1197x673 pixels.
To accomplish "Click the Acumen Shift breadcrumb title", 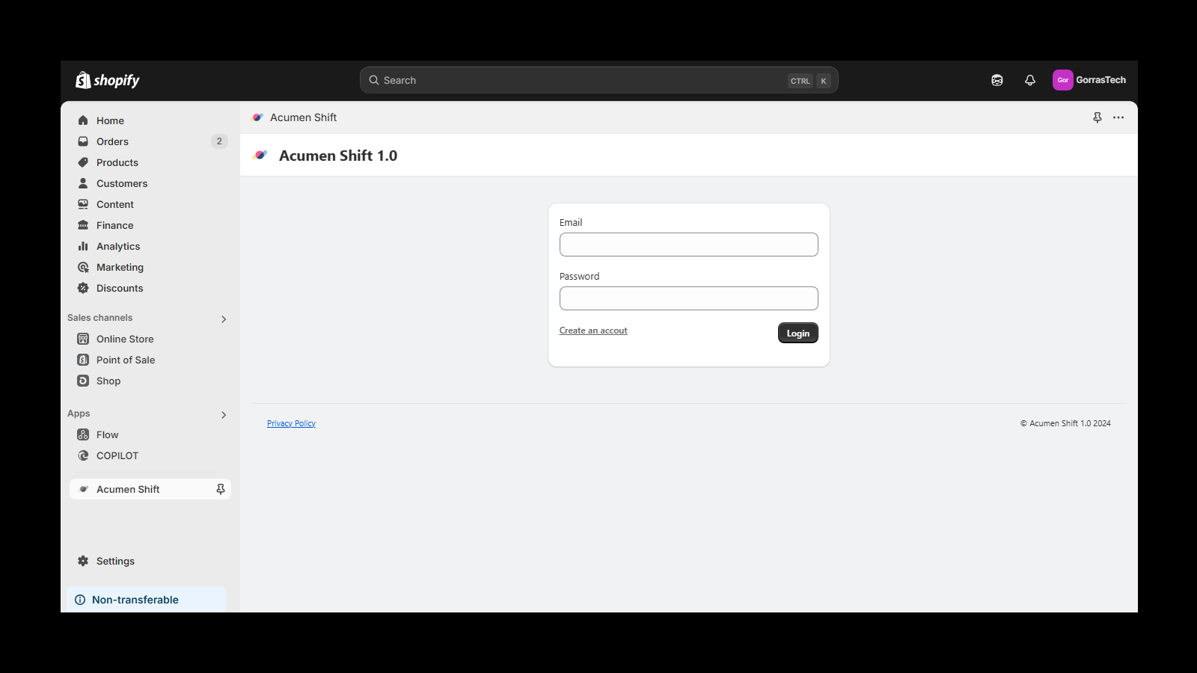I will click(x=303, y=117).
